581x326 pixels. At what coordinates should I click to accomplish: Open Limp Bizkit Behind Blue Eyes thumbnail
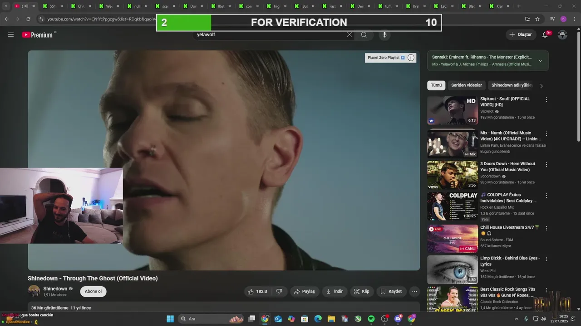[x=453, y=269]
